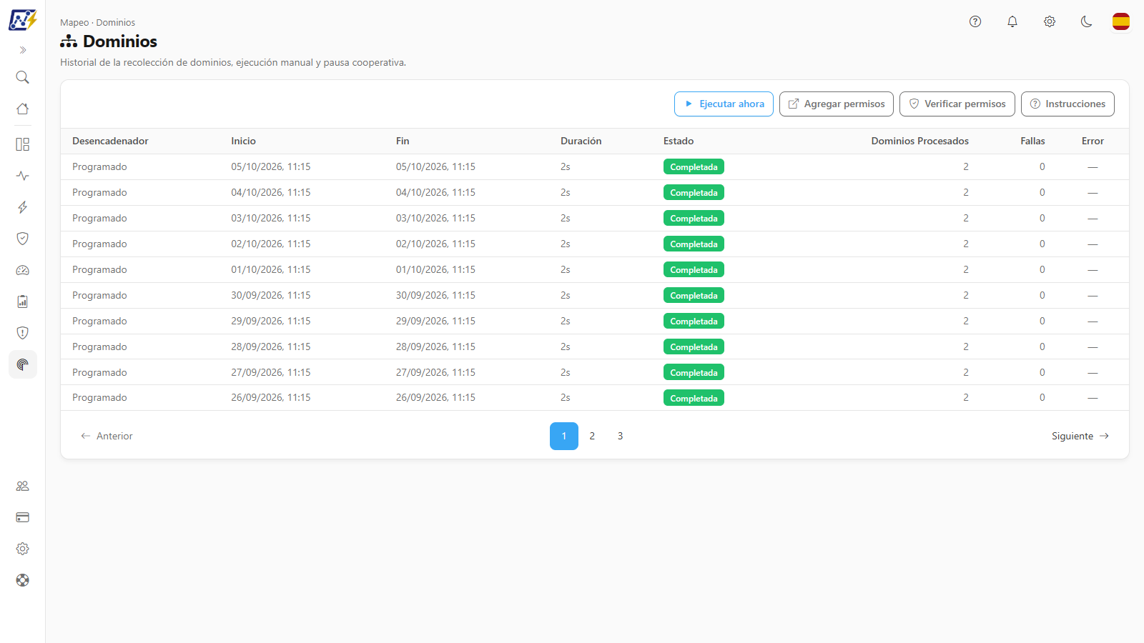This screenshot has height=643, width=1144.
Task: Go to the home icon
Action: coord(23,109)
